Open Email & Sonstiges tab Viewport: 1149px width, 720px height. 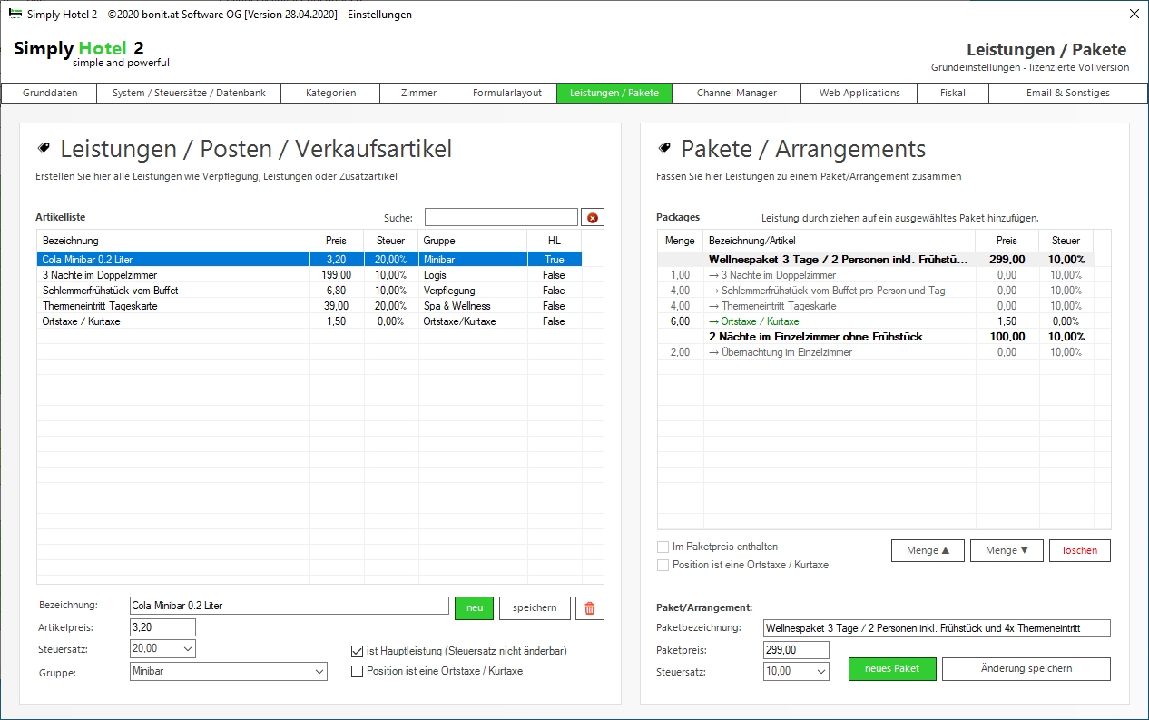click(1067, 93)
